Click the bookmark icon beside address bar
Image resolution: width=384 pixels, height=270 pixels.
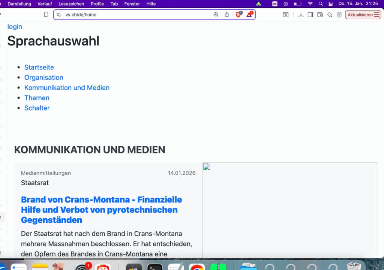pyautogui.click(x=46, y=15)
